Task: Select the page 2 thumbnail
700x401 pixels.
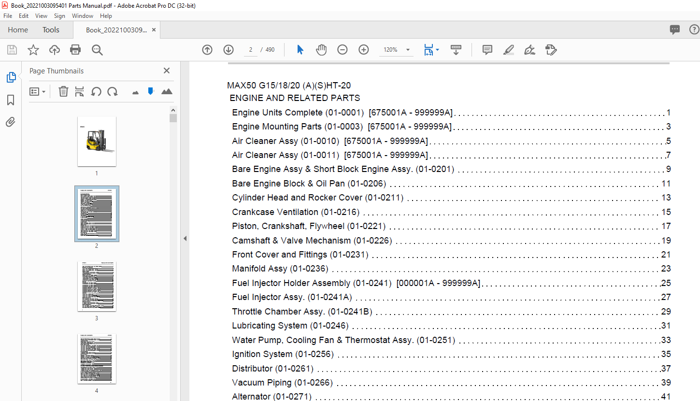Action: [x=97, y=214]
